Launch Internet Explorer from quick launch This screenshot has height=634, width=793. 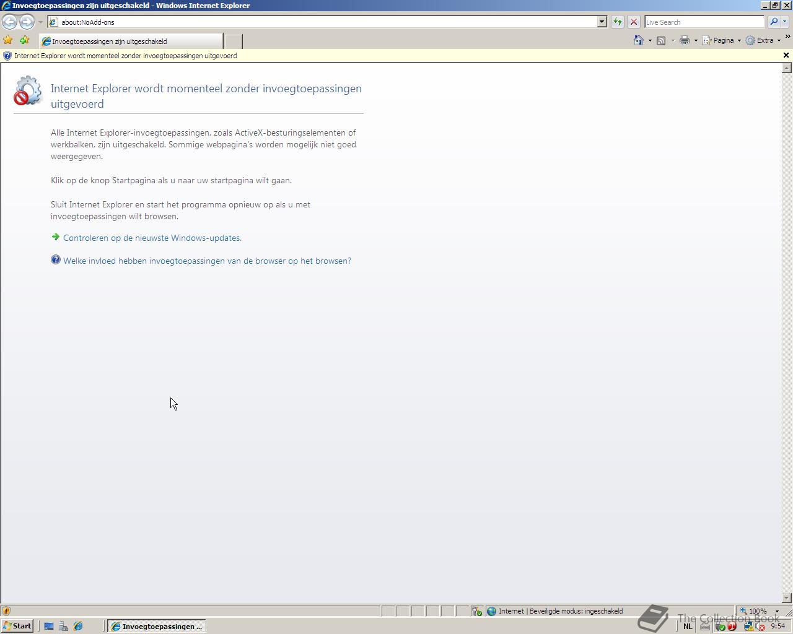point(78,626)
